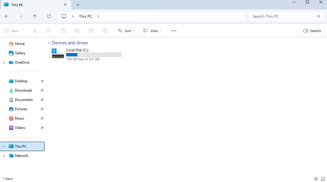Select Network in the sidebar
The image size is (327, 182).
tap(21, 156)
